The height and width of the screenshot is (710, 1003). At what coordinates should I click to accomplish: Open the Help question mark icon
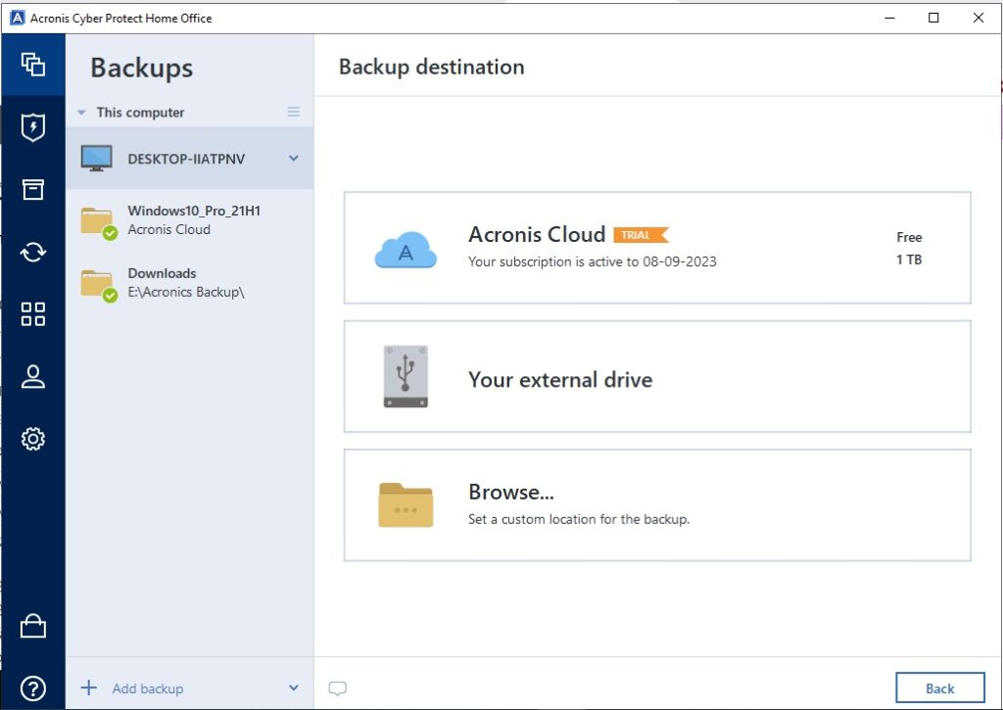(x=32, y=688)
